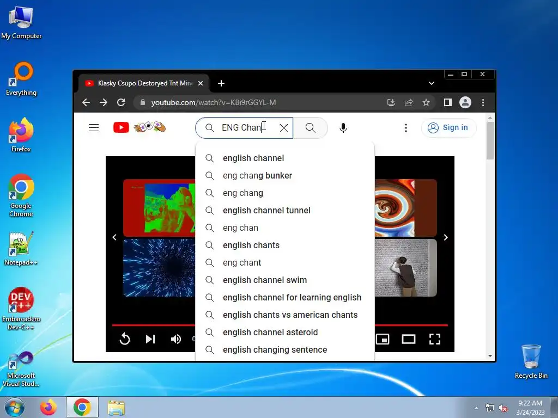Select the Everything desktop shortcut
This screenshot has height=418, width=558.
(x=21, y=79)
